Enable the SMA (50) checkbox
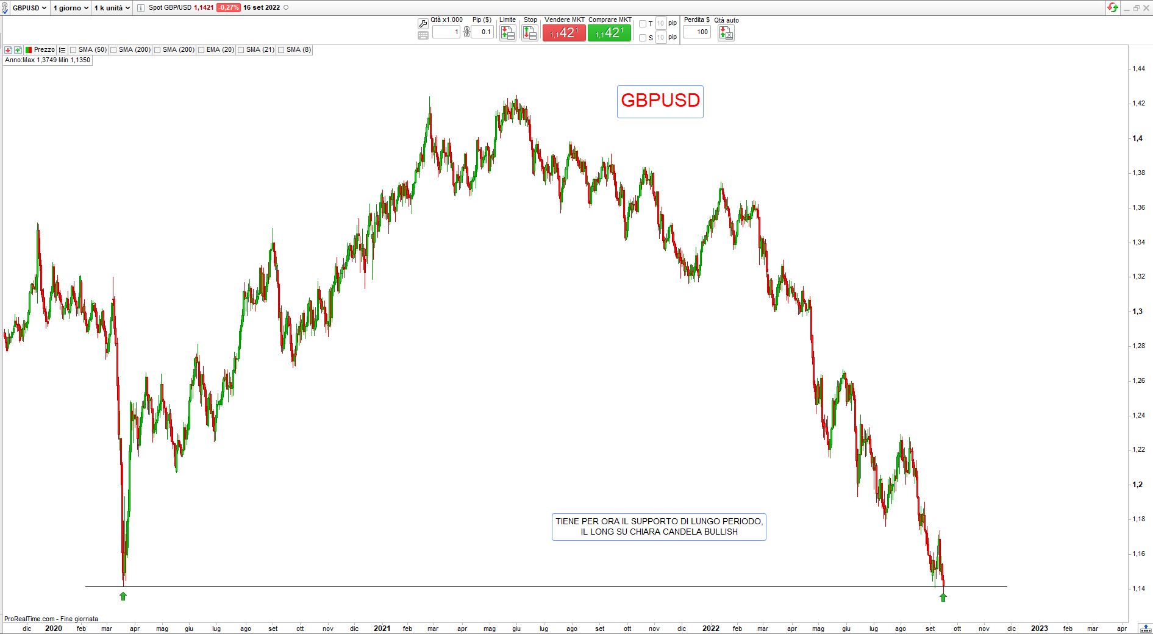The height and width of the screenshot is (634, 1153). click(x=73, y=50)
